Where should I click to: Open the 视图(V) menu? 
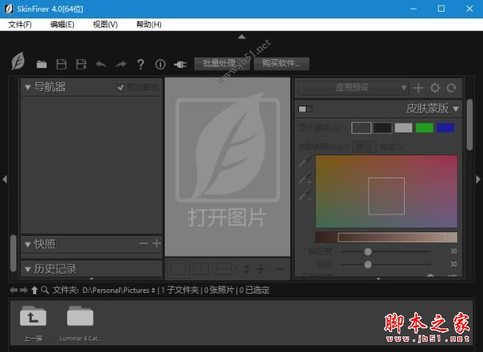tap(105, 24)
